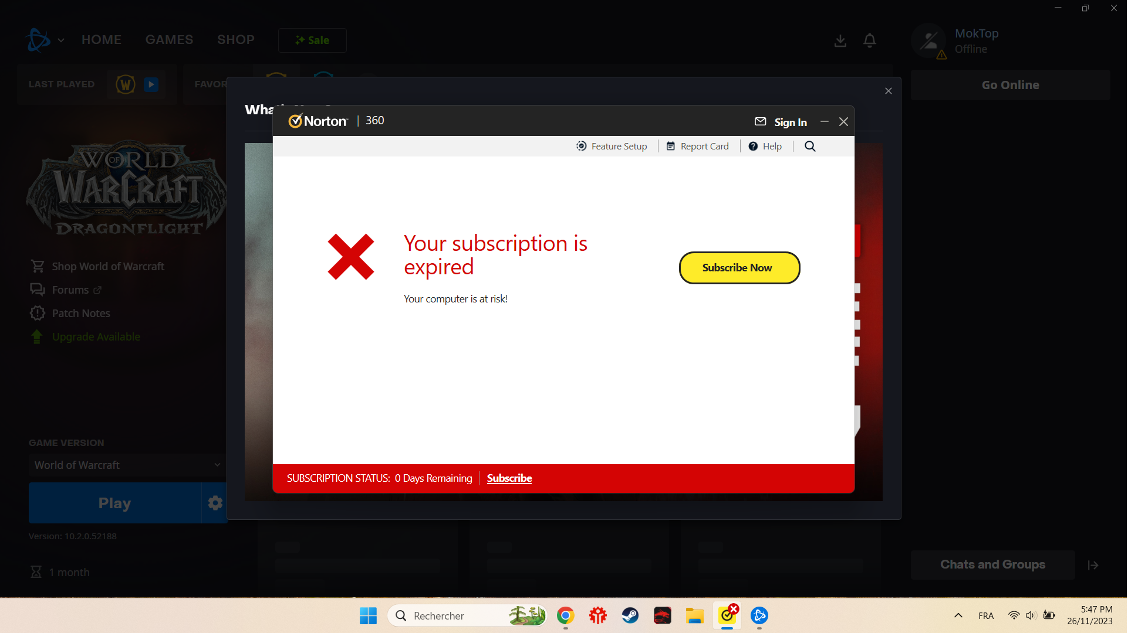This screenshot has width=1128, height=633.
Task: Click the blue Play button
Action: 115,503
